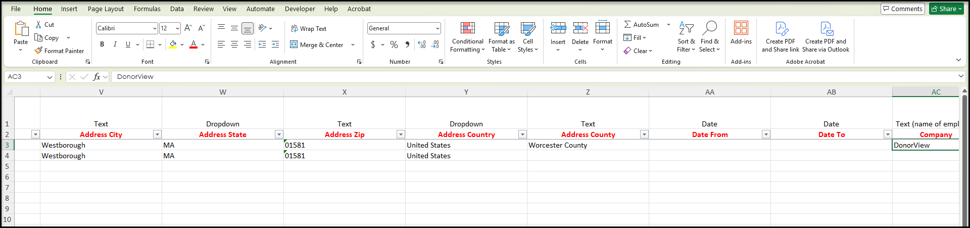Click AutoSum button

point(642,24)
